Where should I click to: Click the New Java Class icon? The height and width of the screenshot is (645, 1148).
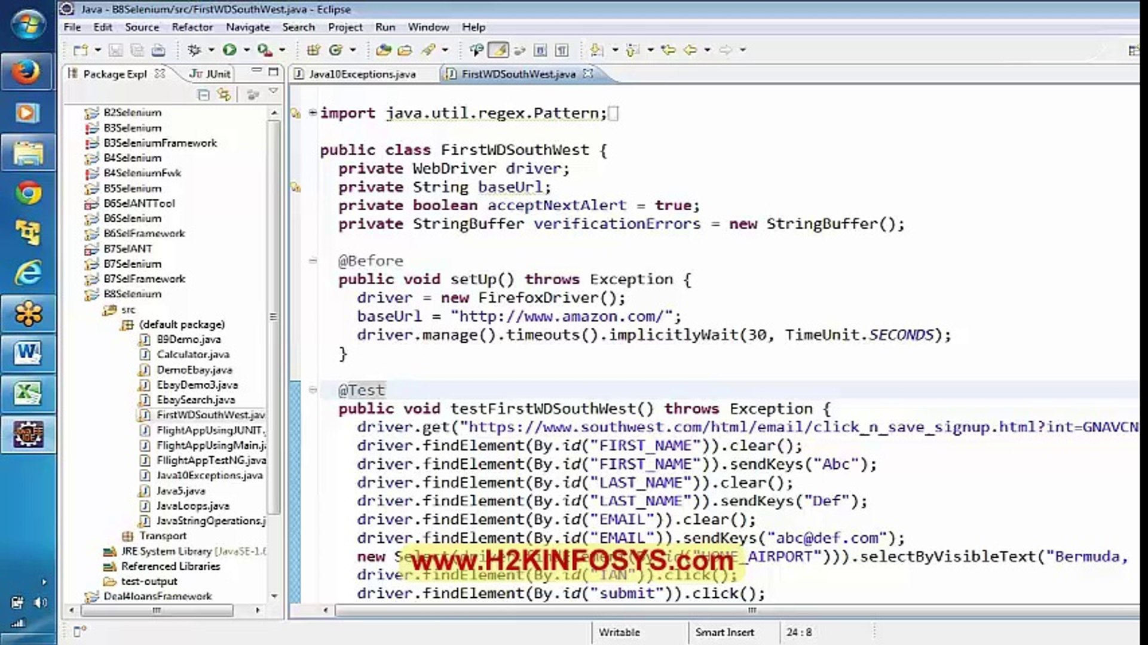336,50
